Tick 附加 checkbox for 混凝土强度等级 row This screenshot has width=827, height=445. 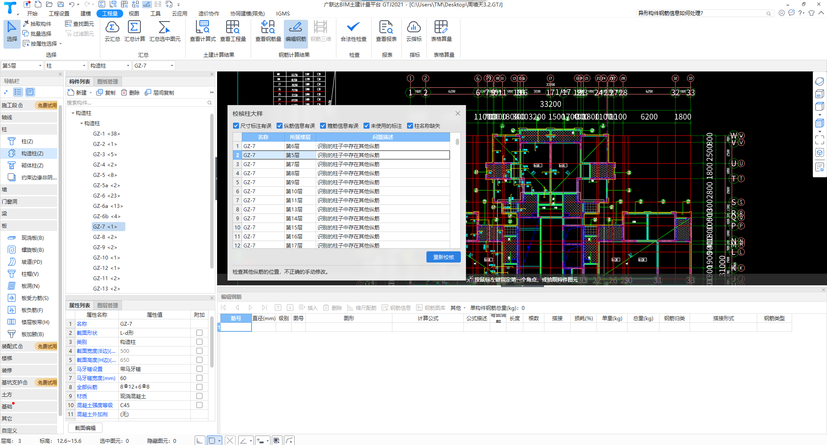199,405
